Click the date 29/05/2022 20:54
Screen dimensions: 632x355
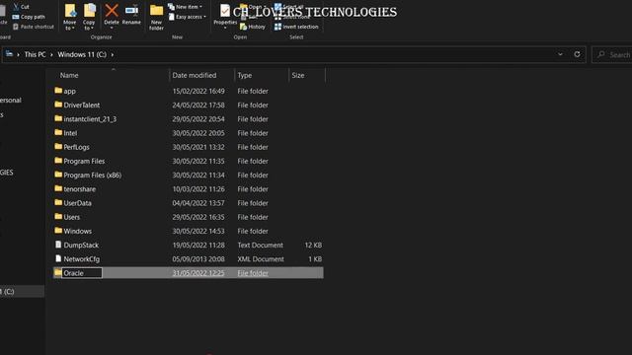pyautogui.click(x=198, y=119)
